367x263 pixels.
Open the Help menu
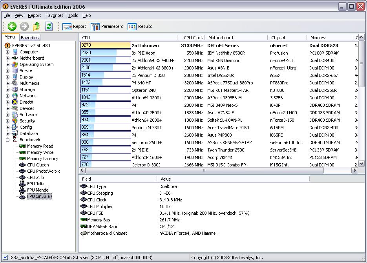click(x=87, y=15)
